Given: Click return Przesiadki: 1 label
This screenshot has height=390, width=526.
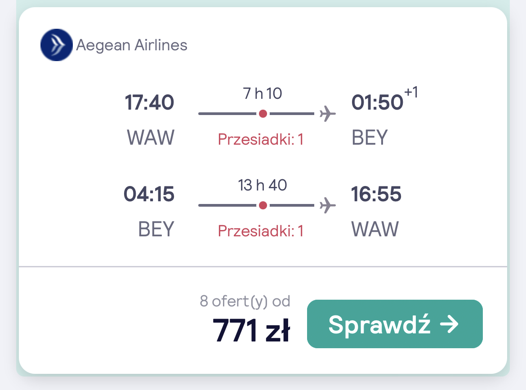Looking at the screenshot, I should [x=261, y=230].
